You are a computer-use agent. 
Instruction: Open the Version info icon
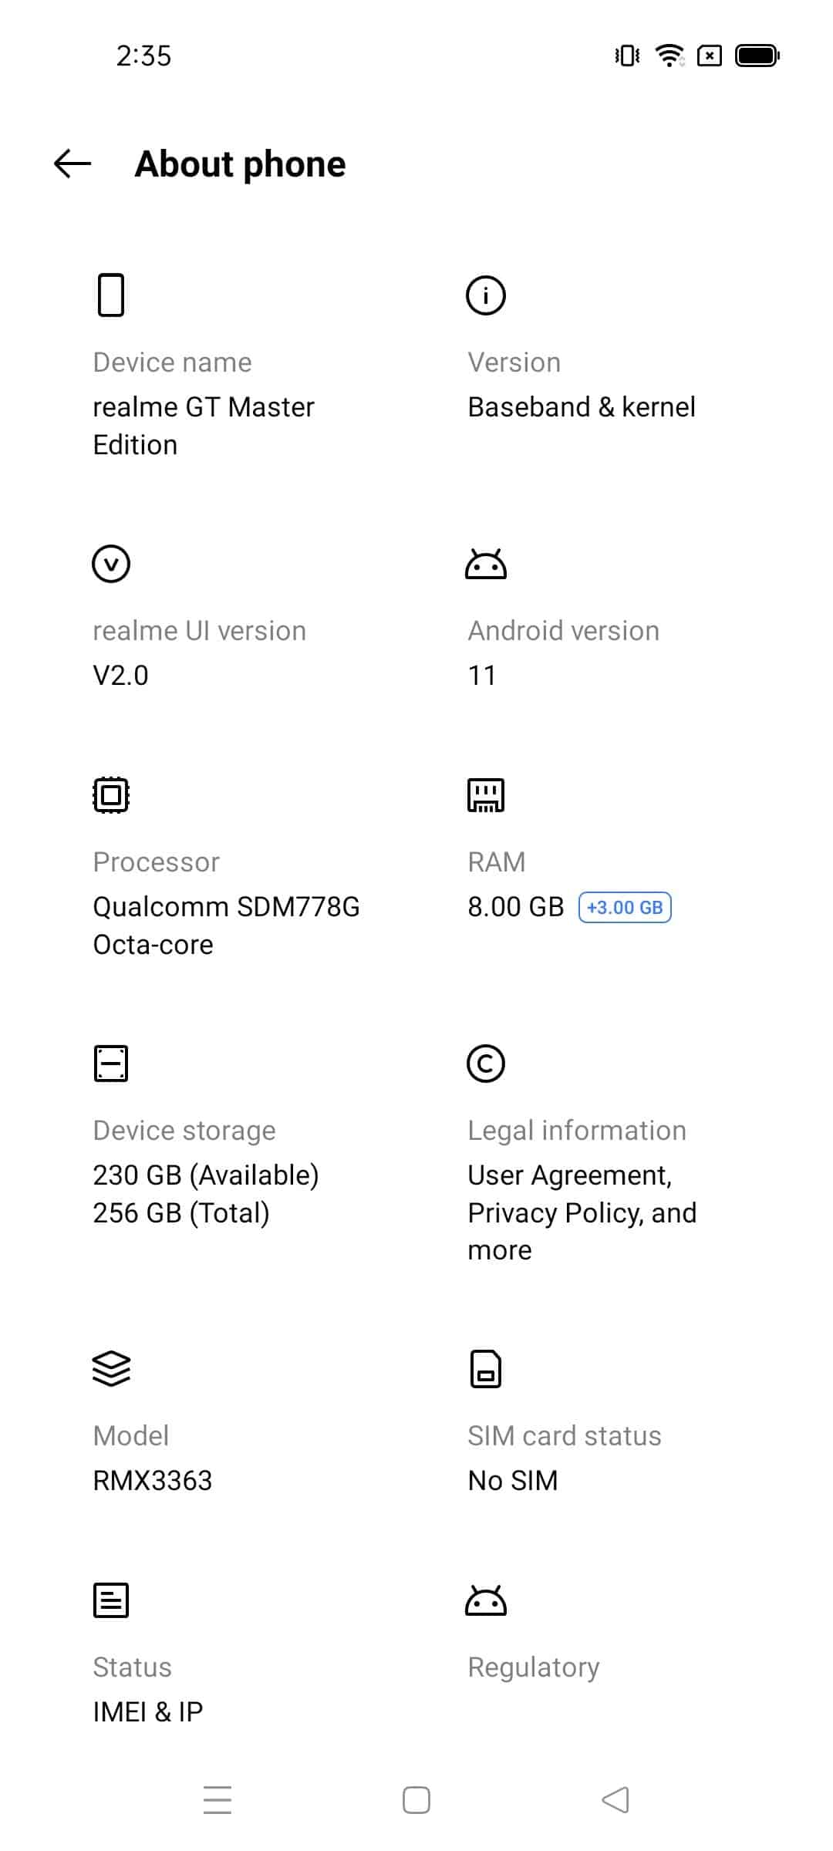[486, 295]
